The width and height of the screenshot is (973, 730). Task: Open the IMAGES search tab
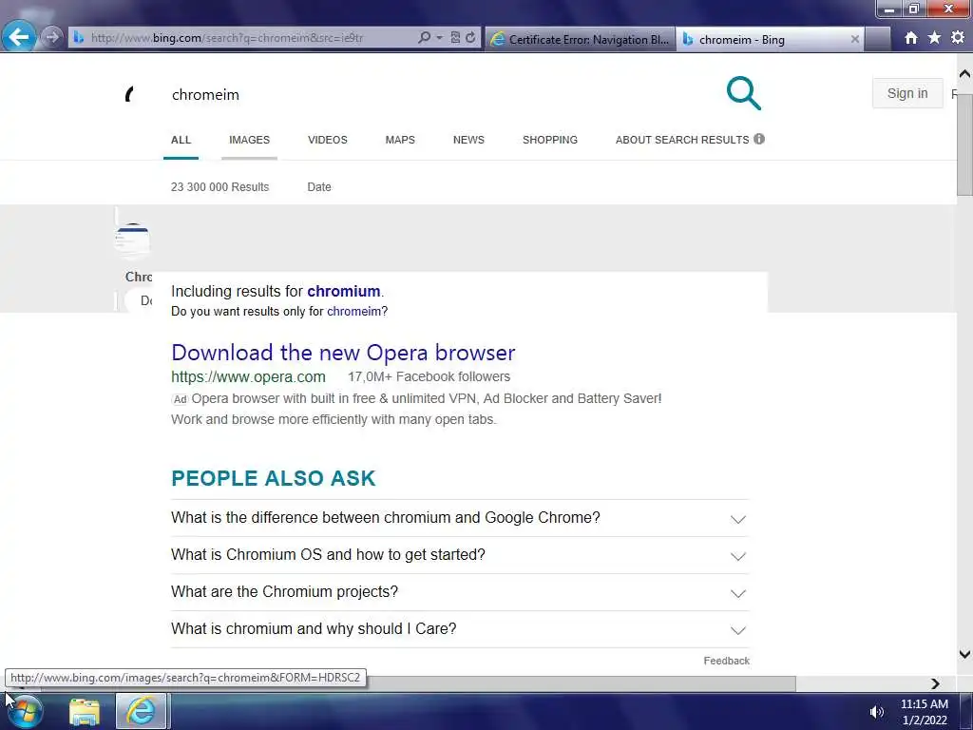tap(250, 140)
